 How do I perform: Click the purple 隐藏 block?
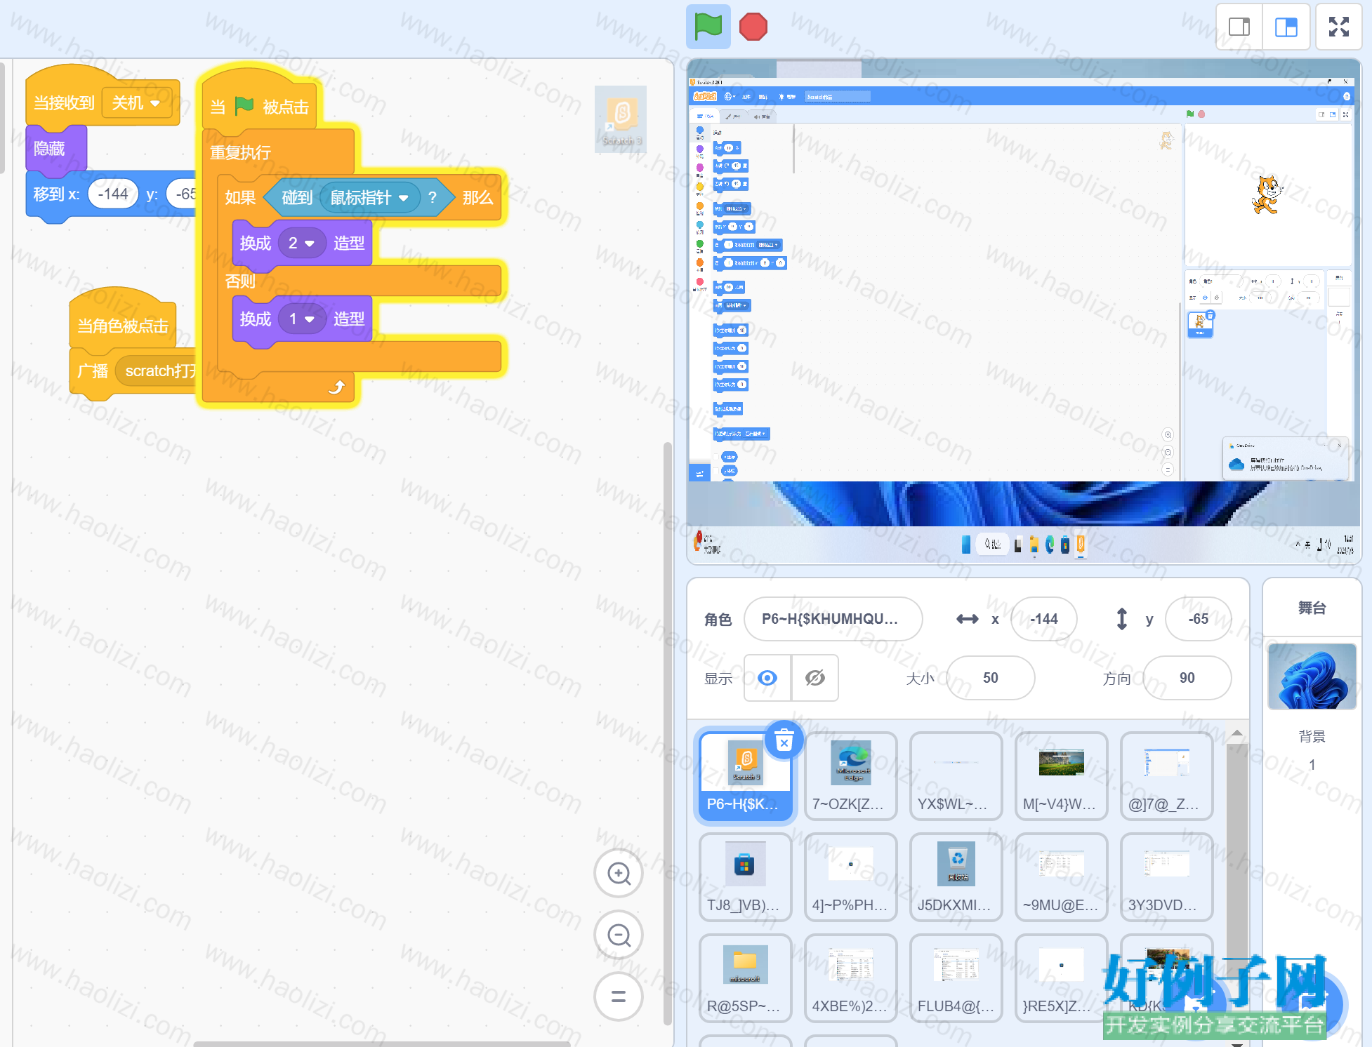pos(56,149)
